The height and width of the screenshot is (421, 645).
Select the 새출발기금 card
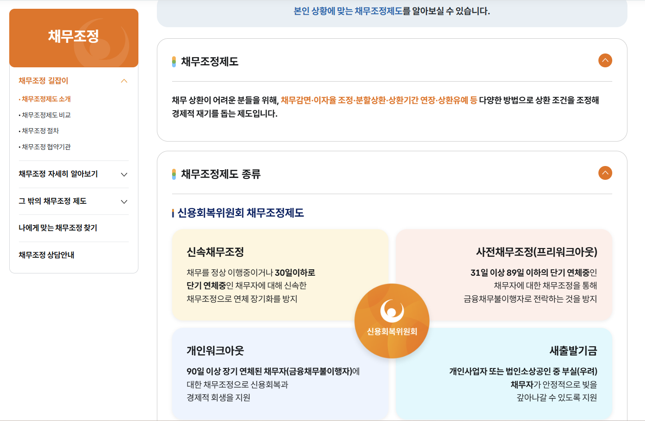[504, 374]
